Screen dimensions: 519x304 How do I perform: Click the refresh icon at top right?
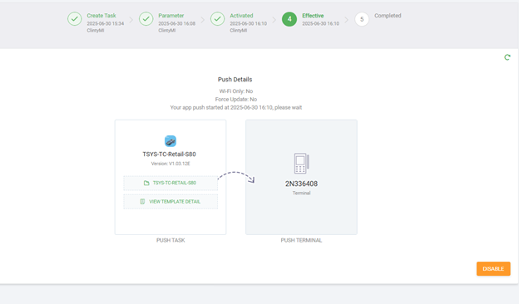click(x=507, y=57)
